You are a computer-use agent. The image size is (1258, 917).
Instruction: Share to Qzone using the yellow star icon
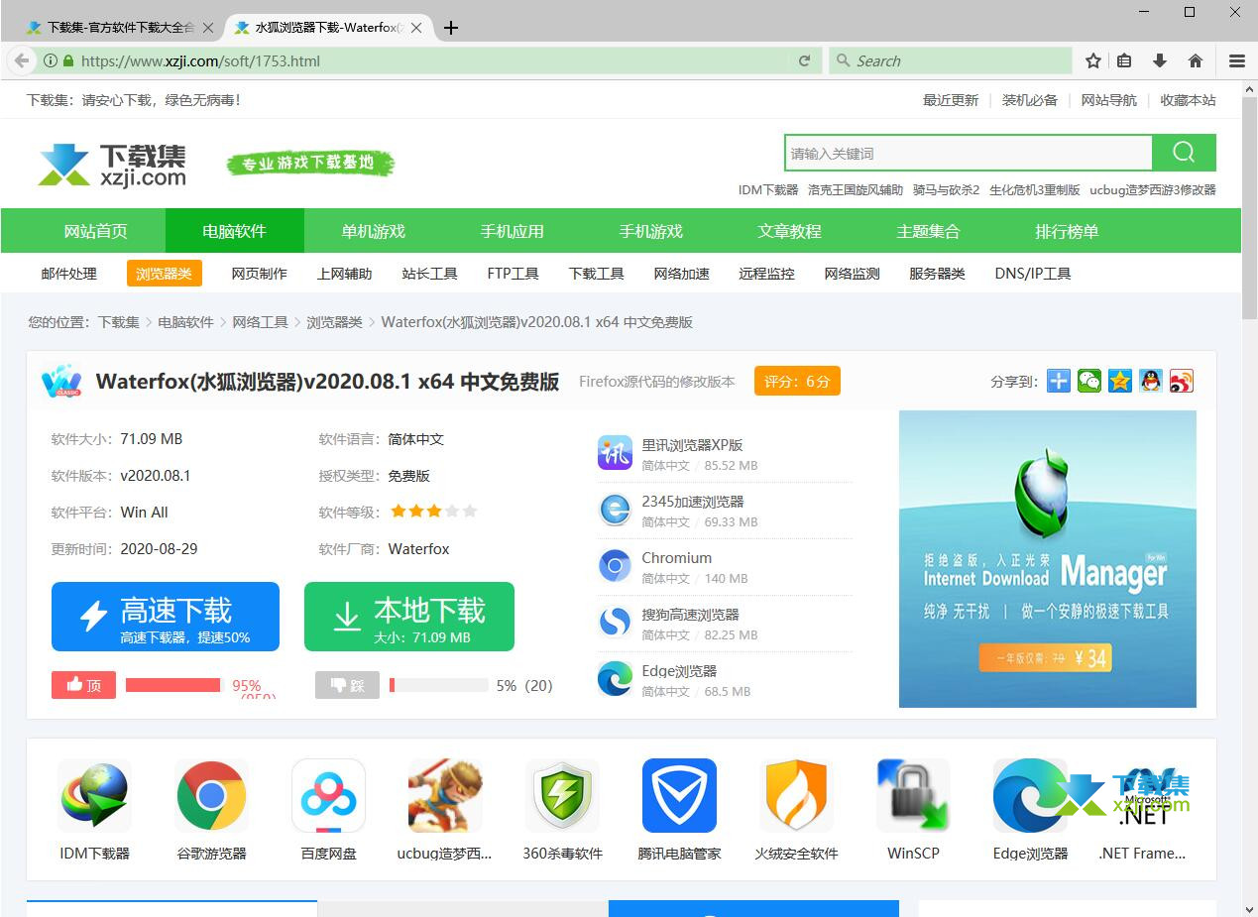[x=1120, y=381]
